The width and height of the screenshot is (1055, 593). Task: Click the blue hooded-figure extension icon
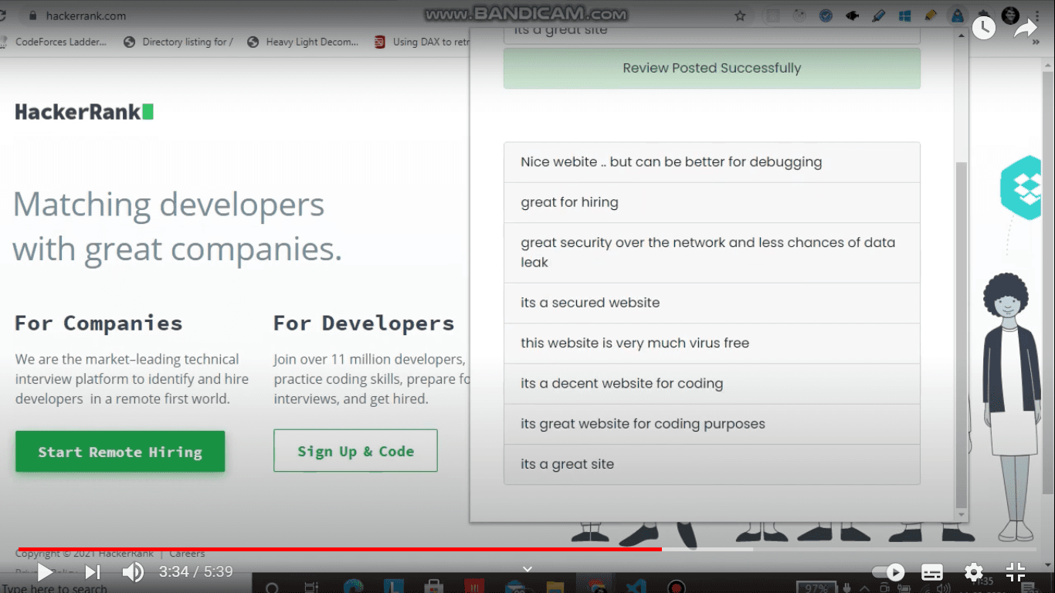pyautogui.click(x=958, y=15)
